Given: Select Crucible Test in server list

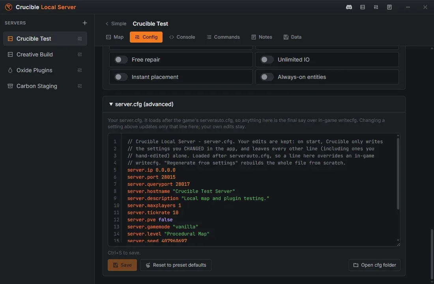Looking at the screenshot, I should [x=45, y=39].
